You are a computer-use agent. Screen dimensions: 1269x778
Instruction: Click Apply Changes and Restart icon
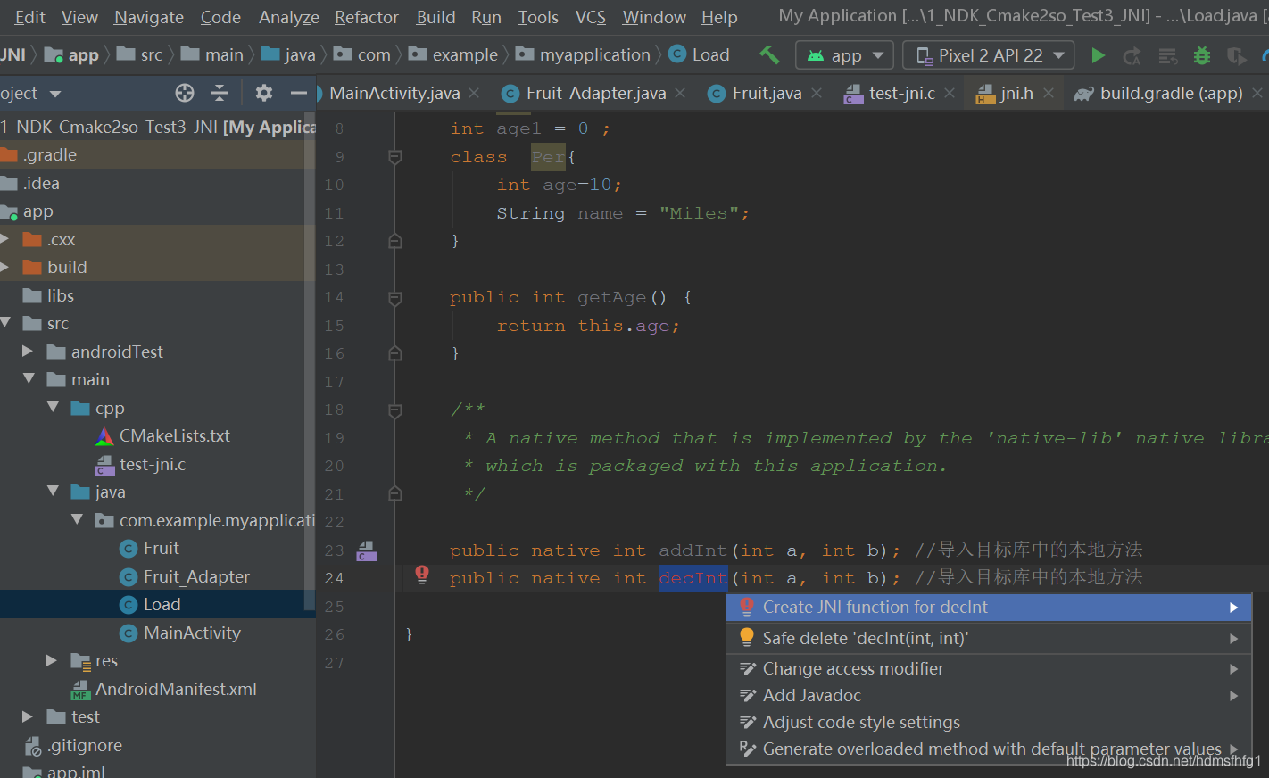click(x=1132, y=56)
